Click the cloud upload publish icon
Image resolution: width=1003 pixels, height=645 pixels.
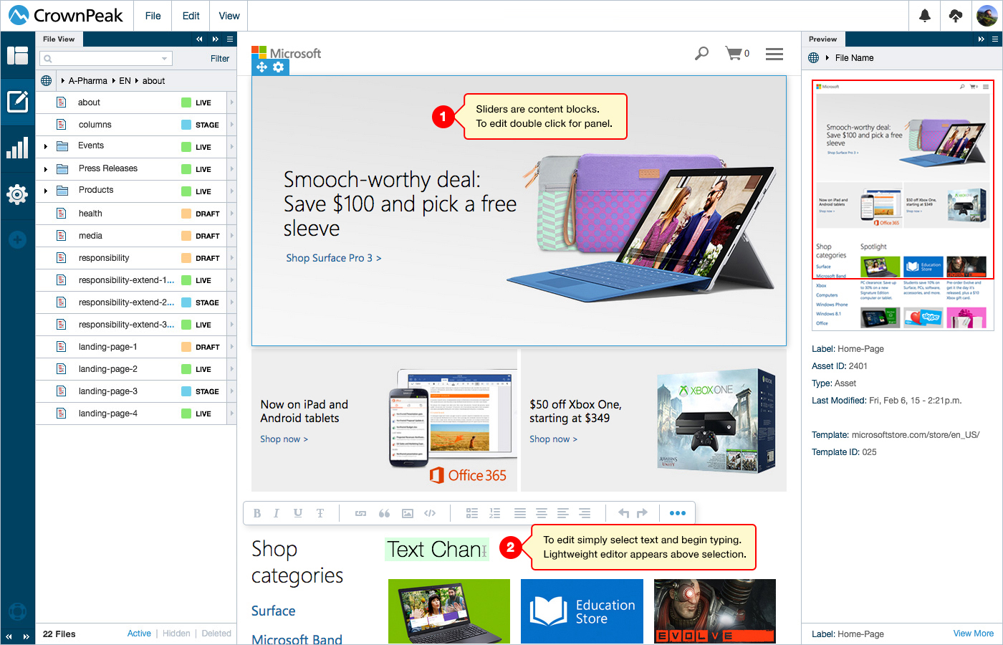pos(956,16)
